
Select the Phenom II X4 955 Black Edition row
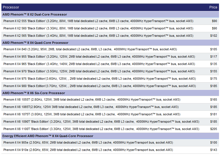pos(110,57)
